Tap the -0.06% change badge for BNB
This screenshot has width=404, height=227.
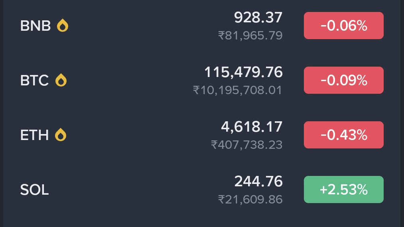[x=344, y=26]
